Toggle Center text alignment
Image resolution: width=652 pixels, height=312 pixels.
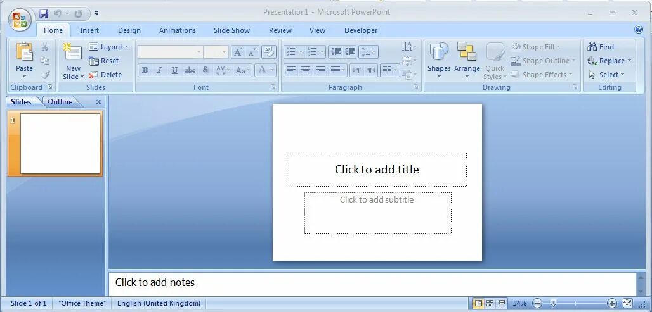306,70
